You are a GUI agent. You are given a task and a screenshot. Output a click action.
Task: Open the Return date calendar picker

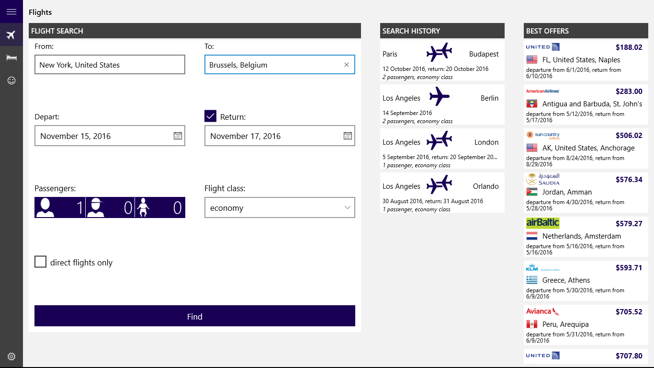(x=348, y=136)
